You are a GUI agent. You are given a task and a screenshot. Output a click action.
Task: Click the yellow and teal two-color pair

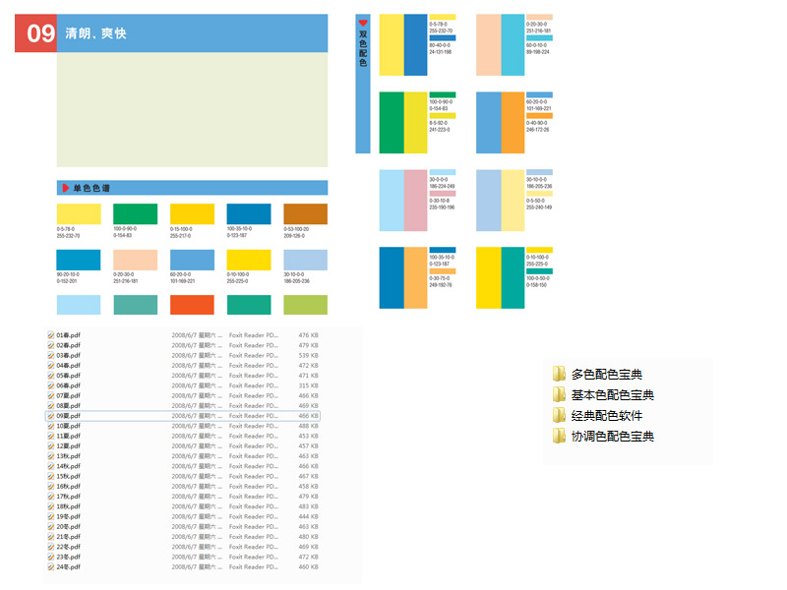coord(501,277)
